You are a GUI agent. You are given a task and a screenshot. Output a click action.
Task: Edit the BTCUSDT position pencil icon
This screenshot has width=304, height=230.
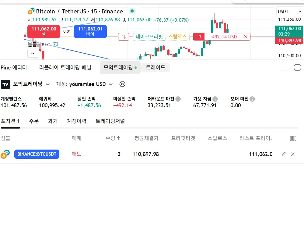[284, 154]
